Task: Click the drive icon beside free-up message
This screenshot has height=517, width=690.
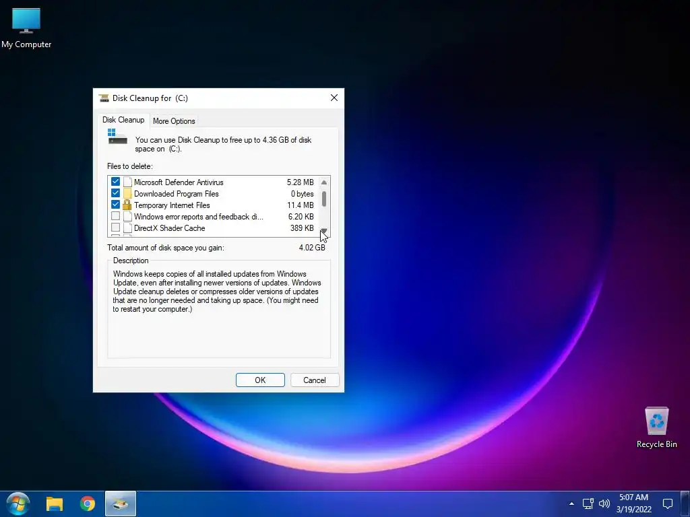Action: (117, 137)
